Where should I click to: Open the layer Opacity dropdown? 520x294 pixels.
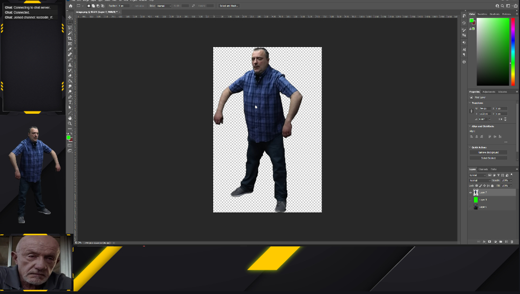[x=506, y=180]
